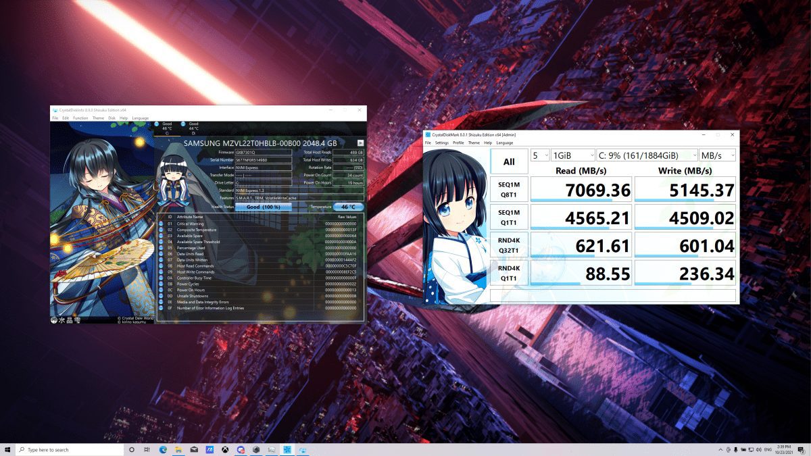Screen dimensions: 811x456
Task: Open Task View on the taskbar
Action: pos(147,449)
